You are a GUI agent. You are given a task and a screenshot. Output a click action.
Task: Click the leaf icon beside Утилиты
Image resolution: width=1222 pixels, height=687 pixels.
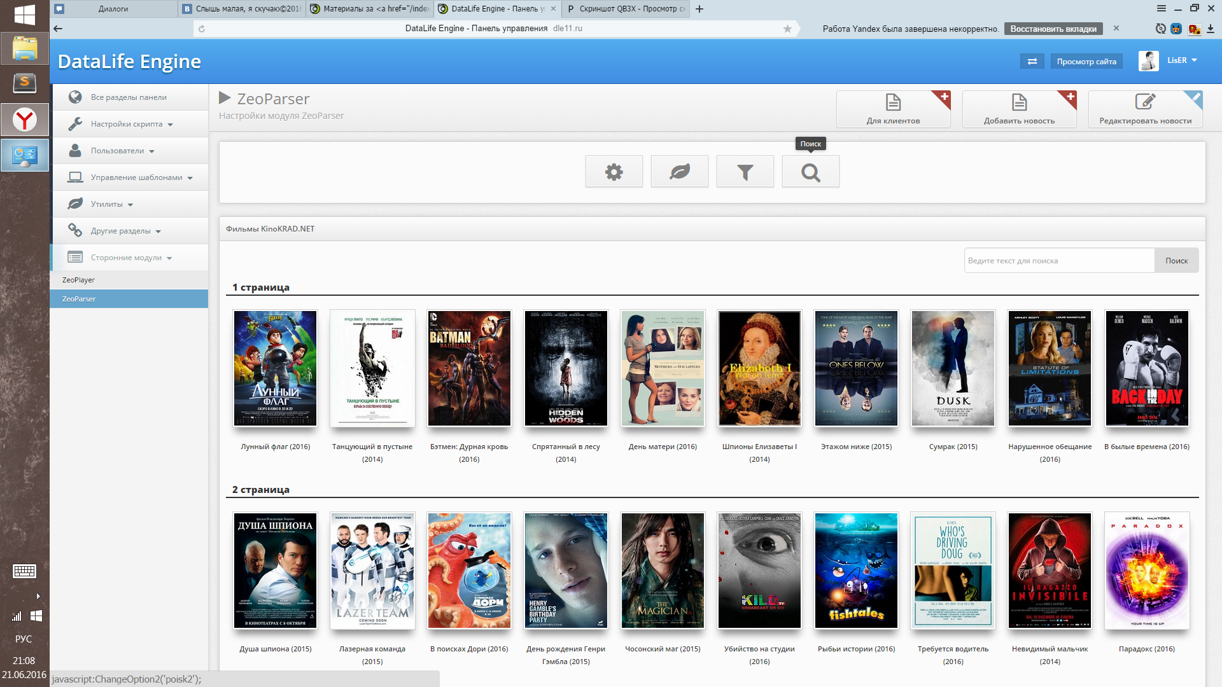coord(75,204)
